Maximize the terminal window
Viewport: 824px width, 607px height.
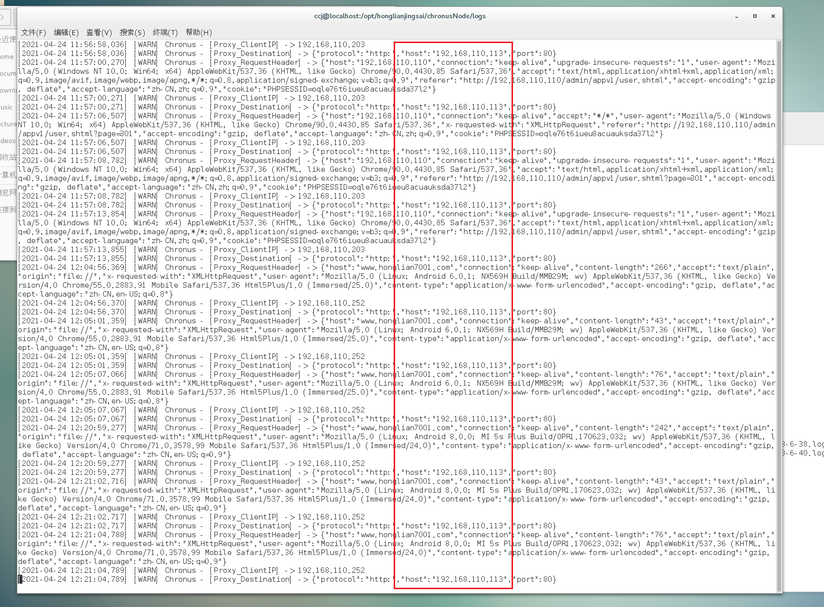point(755,16)
